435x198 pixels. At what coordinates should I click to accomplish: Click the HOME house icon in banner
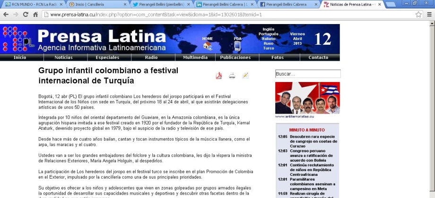pos(208,46)
